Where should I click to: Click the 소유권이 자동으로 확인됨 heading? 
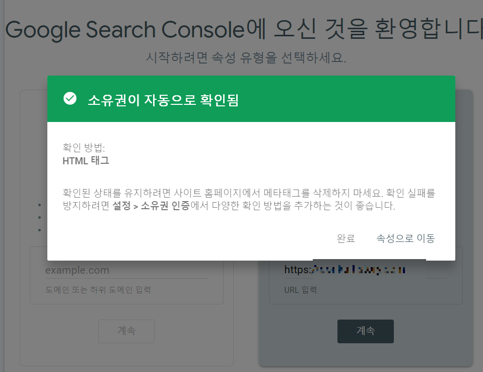[163, 100]
